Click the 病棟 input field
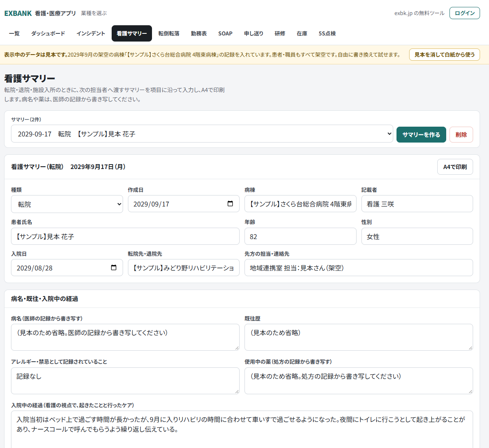 (x=300, y=204)
